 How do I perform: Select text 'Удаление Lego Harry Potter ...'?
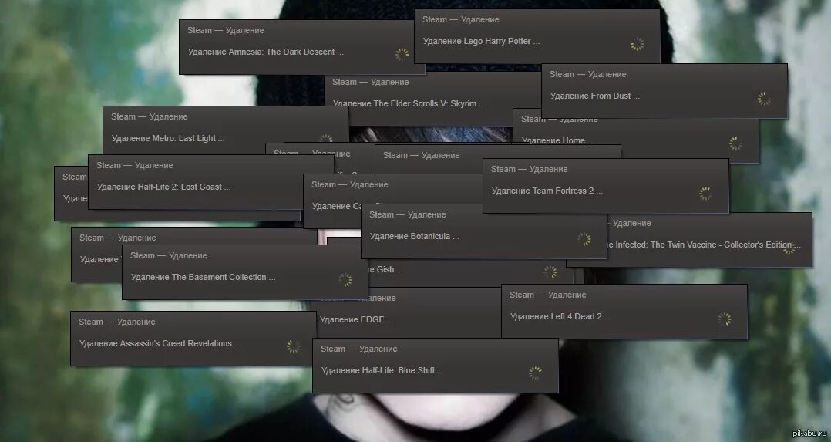tap(481, 42)
